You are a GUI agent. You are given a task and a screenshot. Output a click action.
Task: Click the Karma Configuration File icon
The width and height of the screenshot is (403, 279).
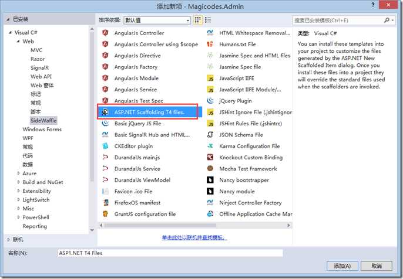(210, 146)
